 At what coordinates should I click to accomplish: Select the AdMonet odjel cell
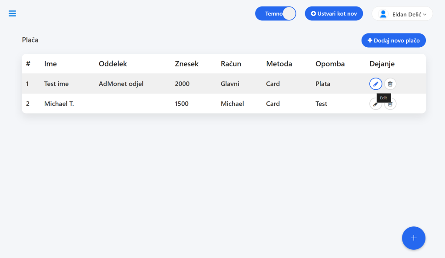(x=121, y=84)
